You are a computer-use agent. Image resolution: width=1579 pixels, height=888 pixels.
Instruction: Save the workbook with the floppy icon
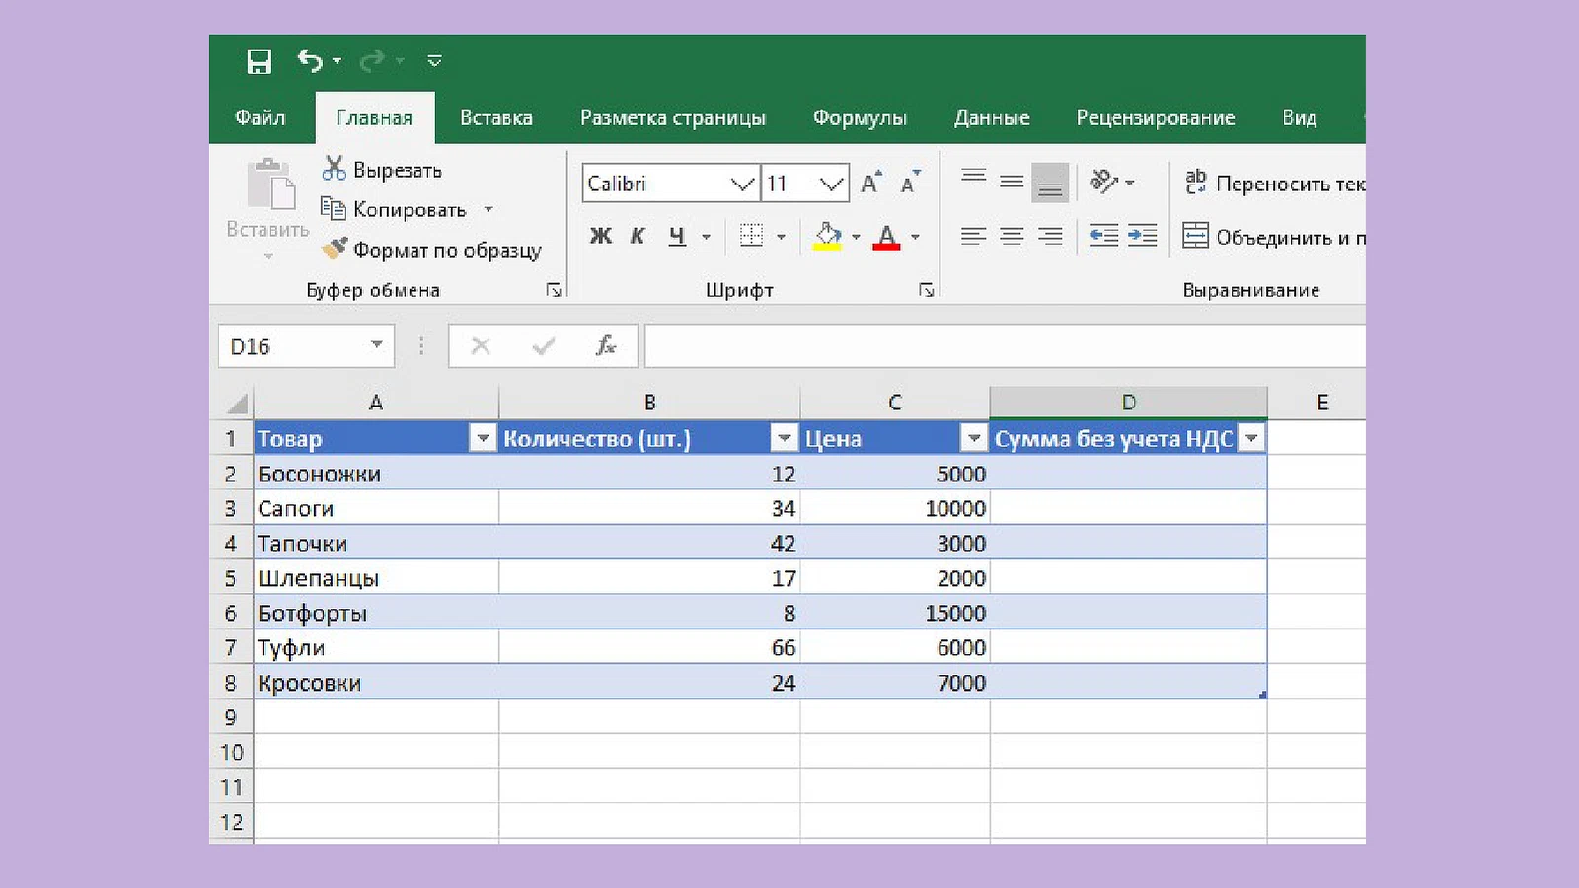[259, 62]
